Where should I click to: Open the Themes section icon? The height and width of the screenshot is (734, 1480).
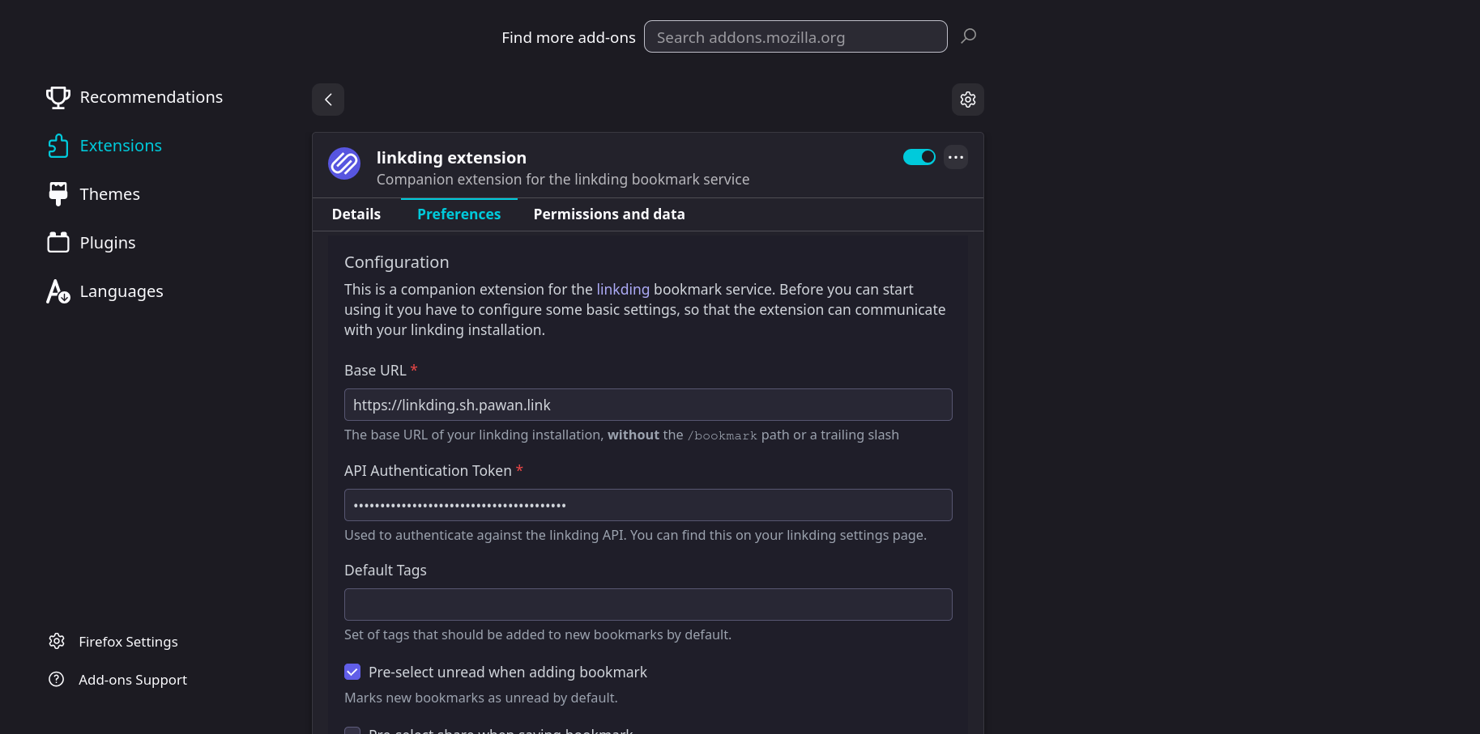pos(58,193)
